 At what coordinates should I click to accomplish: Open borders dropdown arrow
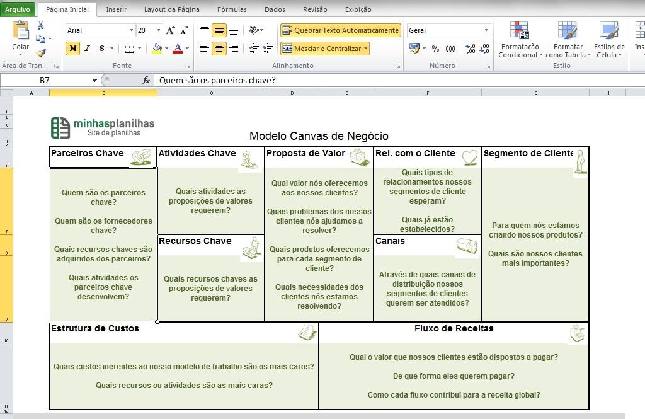click(x=139, y=49)
